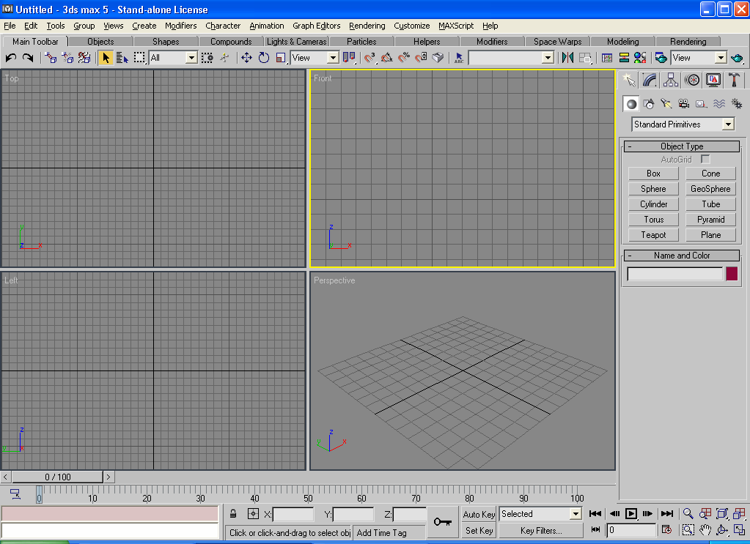Open the Time Configuration icon
The height and width of the screenshot is (544, 750).
[x=666, y=529]
